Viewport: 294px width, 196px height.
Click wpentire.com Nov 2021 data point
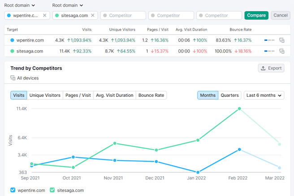115,161
